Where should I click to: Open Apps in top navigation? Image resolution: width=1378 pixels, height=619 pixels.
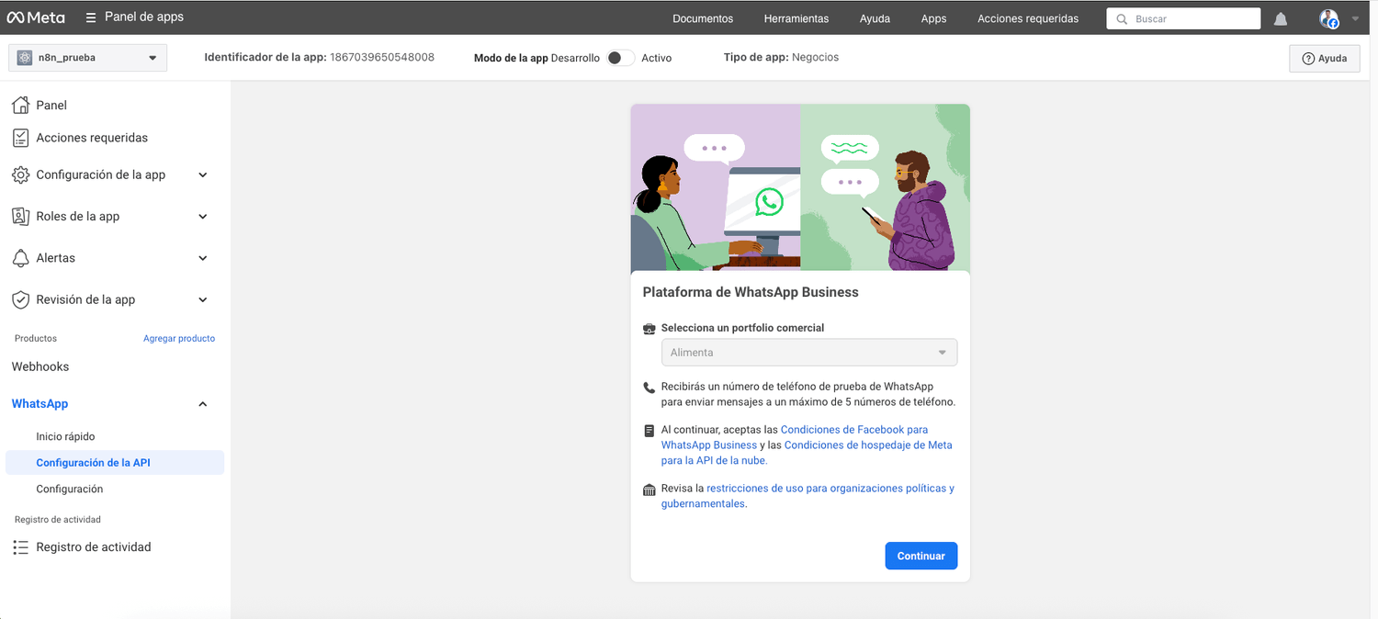(933, 18)
